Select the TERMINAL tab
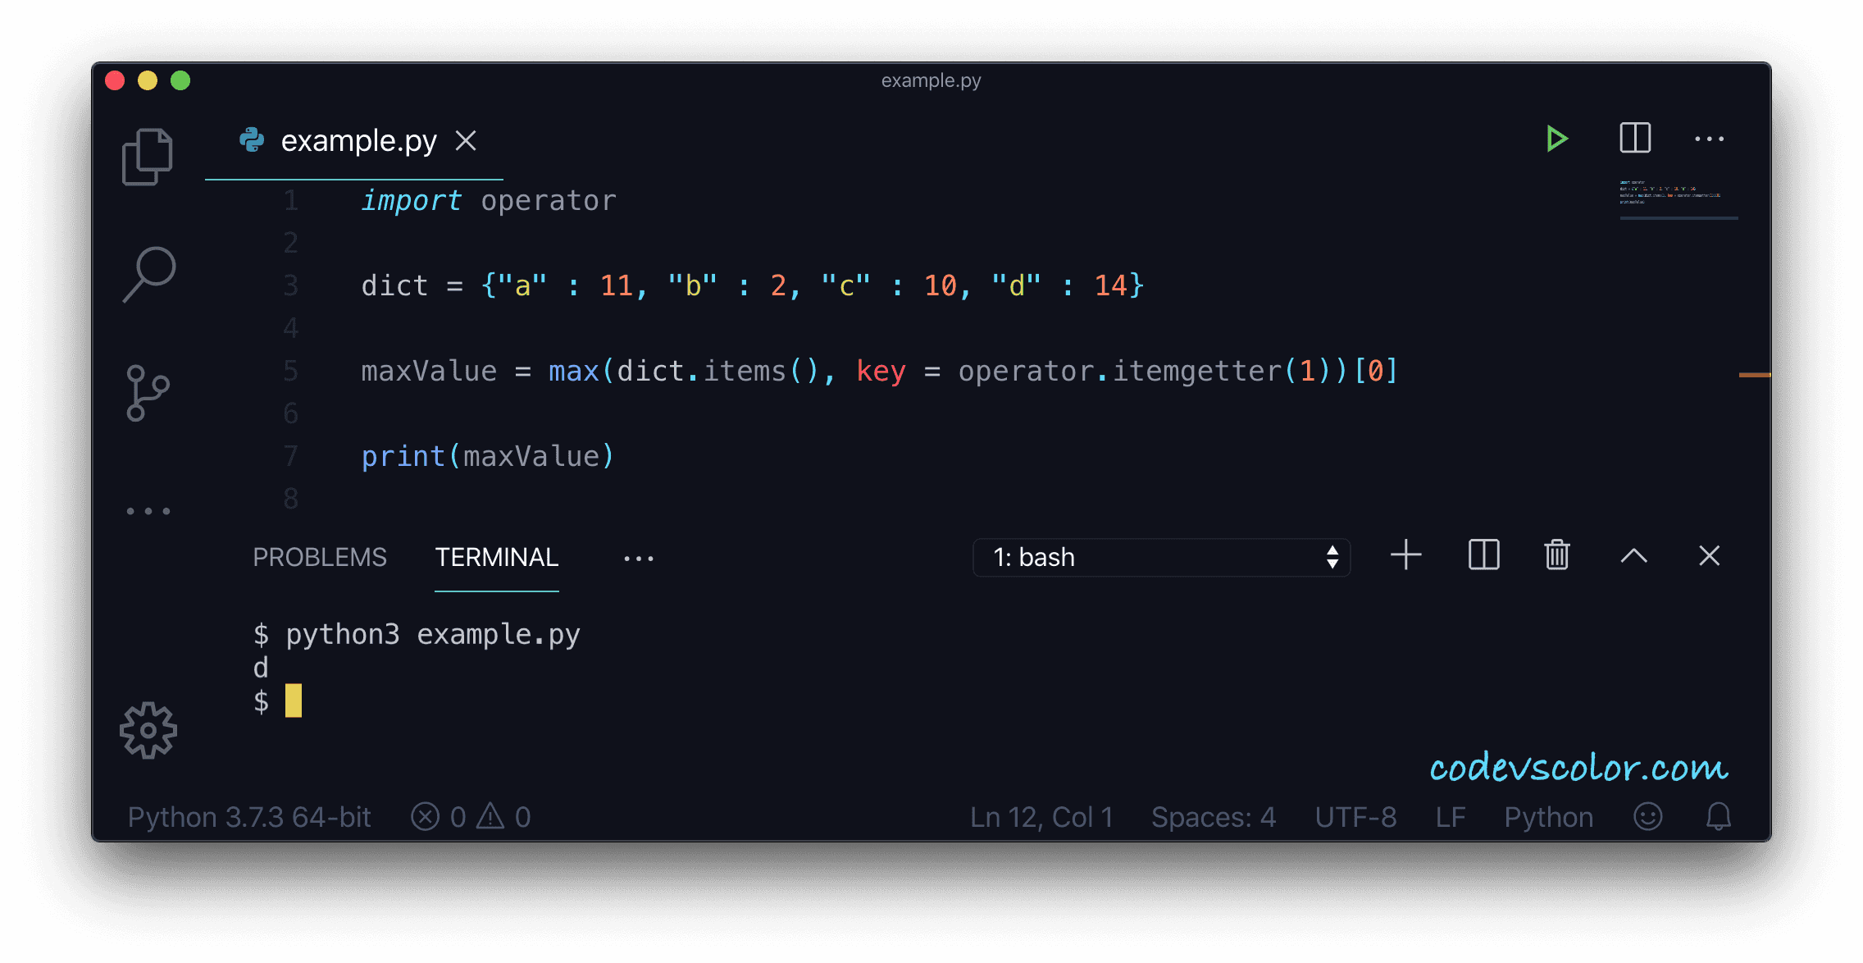Screen dimensions: 1863x963 click(496, 557)
